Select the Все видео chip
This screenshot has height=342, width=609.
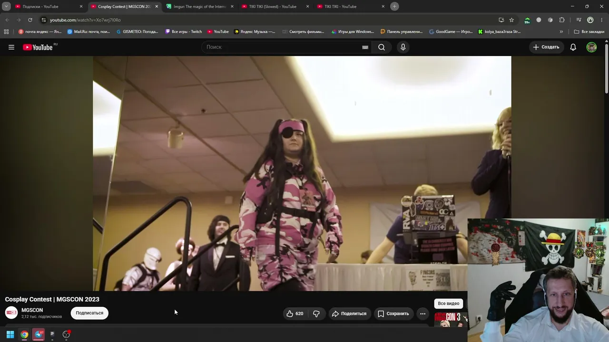[449, 304]
